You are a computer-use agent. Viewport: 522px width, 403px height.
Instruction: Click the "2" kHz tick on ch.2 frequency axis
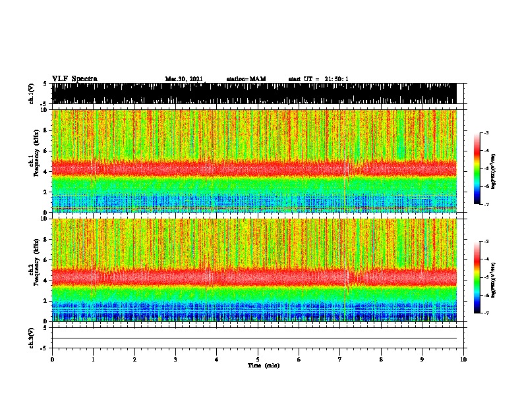46,301
